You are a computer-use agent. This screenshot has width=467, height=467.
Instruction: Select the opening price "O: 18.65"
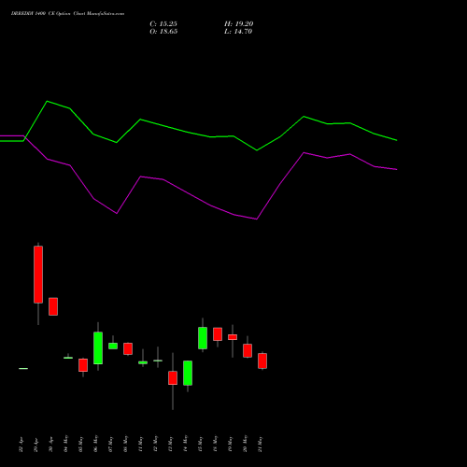tap(163, 32)
